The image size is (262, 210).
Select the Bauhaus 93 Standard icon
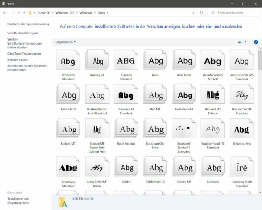coord(126,94)
